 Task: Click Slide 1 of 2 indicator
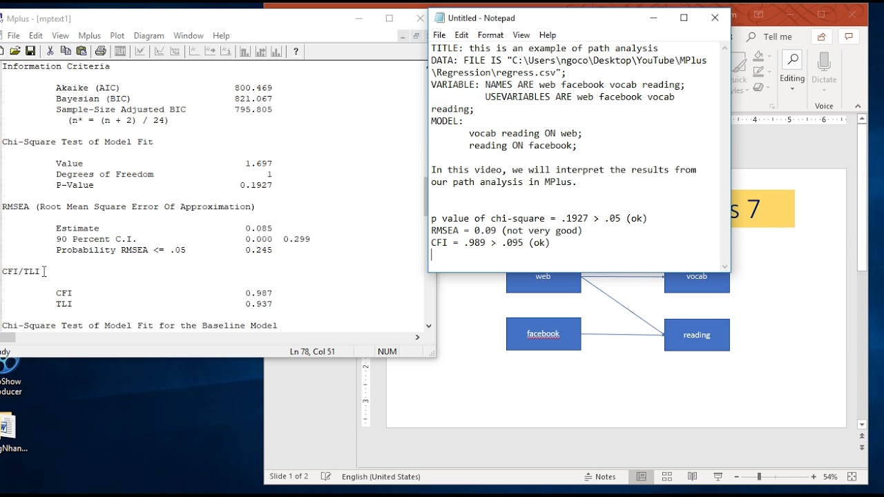coord(289,477)
